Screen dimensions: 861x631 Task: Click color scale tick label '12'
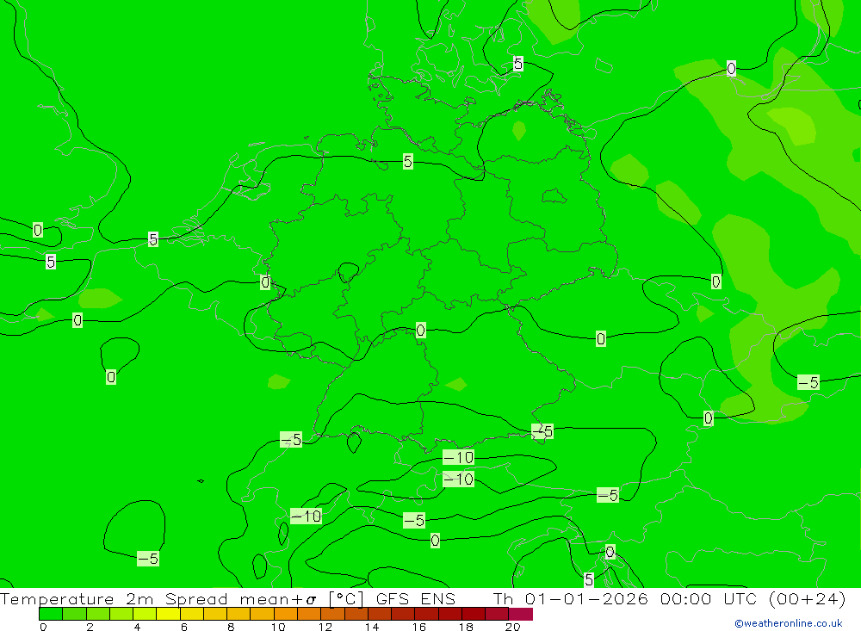(325, 627)
